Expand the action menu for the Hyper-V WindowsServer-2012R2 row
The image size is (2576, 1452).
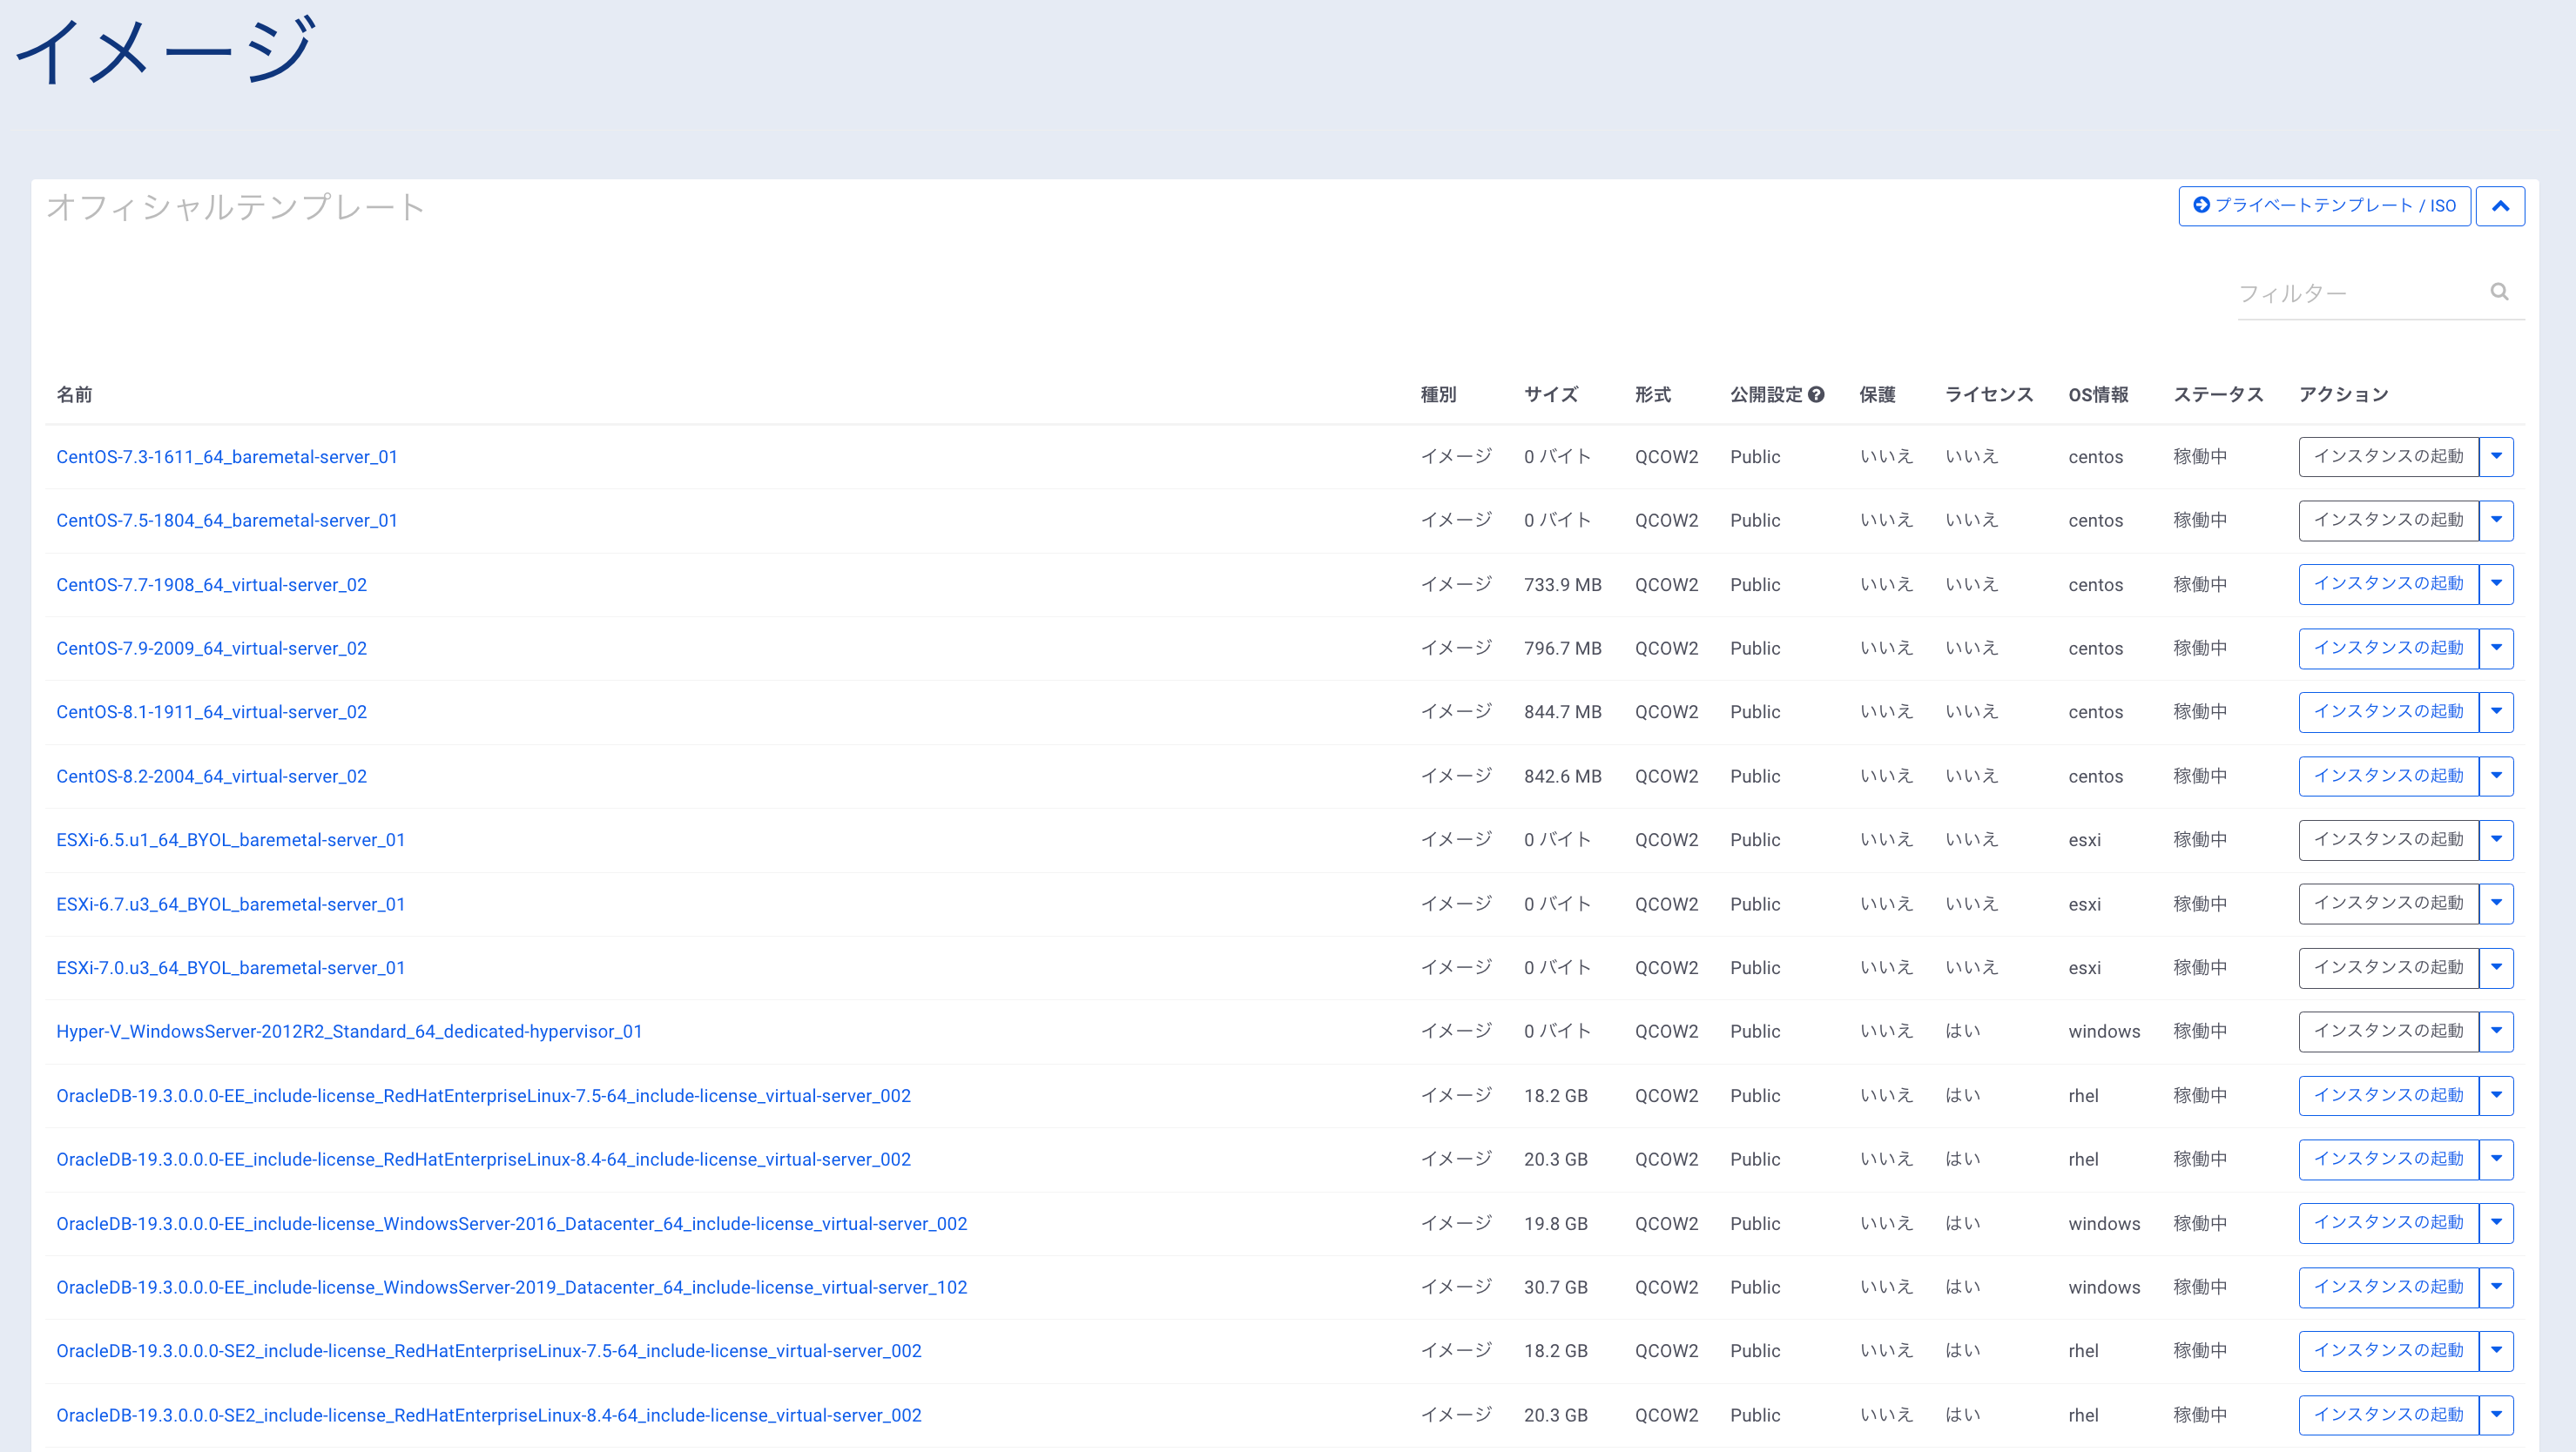point(2496,1032)
